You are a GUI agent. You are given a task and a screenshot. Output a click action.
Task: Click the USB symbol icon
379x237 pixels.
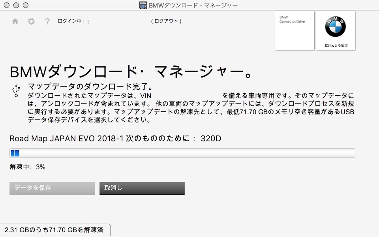click(16, 91)
